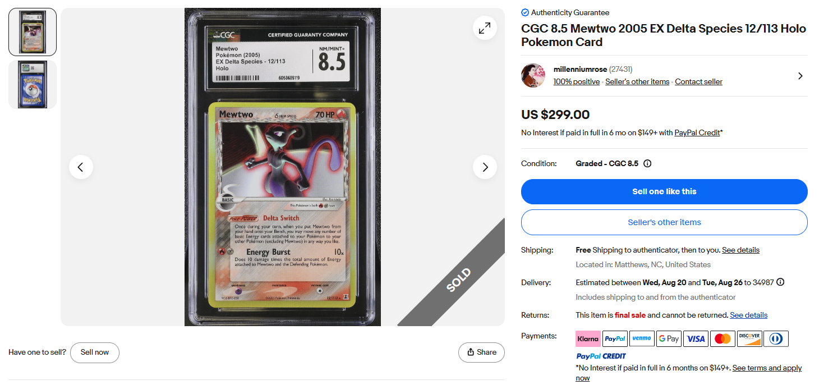Select the Google Pay payment icon
Viewport: 833px width, 389px height.
point(669,338)
